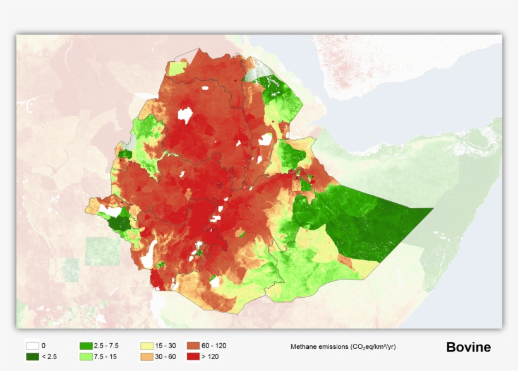
Task: Click the '60 - 120' legend color box
Action: coord(193,346)
